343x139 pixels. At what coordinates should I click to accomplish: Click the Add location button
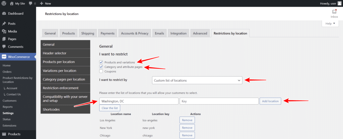pyautogui.click(x=270, y=101)
